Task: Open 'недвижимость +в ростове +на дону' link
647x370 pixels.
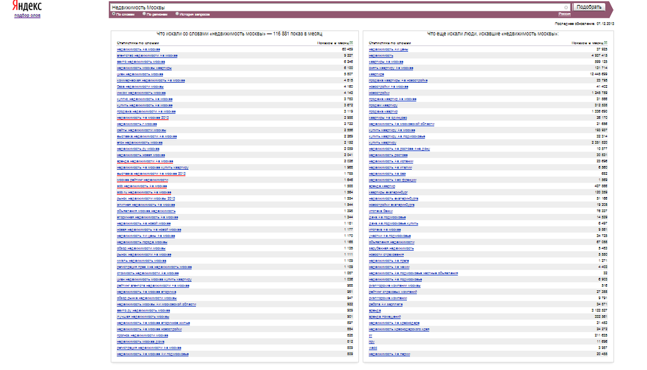Action: pyautogui.click(x=399, y=149)
